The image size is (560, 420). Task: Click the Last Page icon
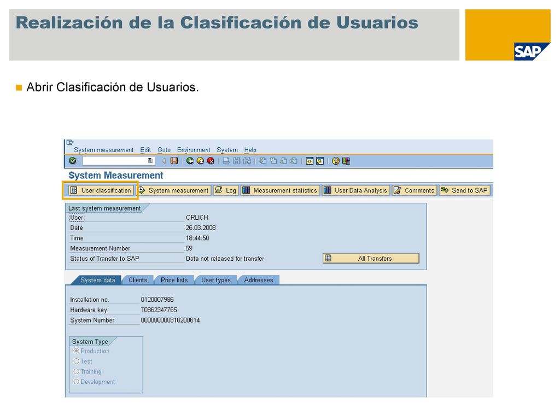click(x=294, y=161)
